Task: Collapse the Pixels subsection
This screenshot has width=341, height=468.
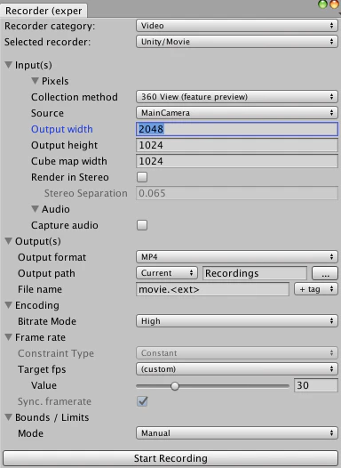Action: (x=36, y=81)
